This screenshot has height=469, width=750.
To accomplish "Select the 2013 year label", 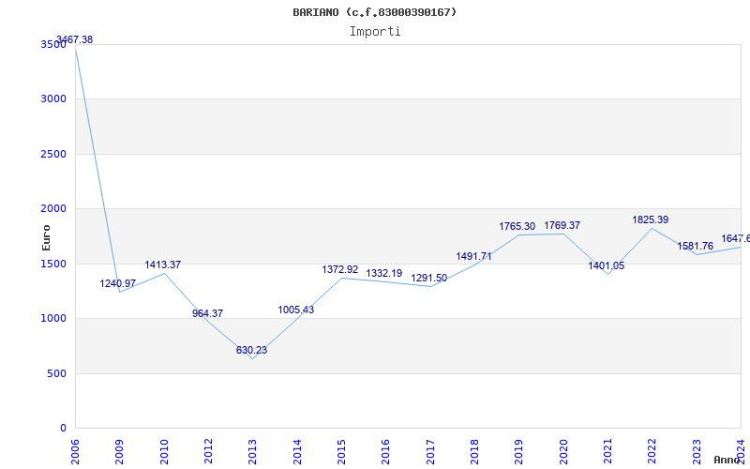I will (252, 452).
